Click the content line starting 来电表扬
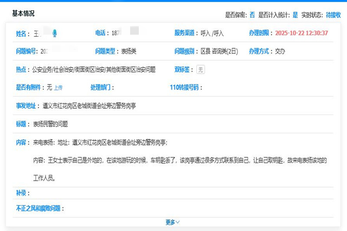 pyautogui.click(x=100, y=143)
